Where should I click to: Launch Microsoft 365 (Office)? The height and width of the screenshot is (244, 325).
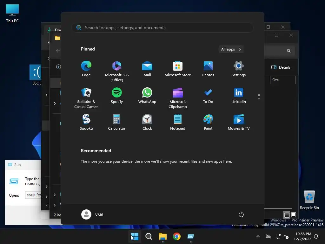[x=117, y=71]
